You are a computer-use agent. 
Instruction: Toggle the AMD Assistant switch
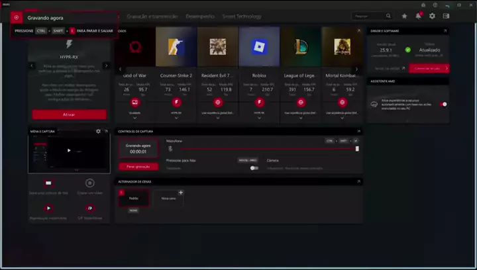tap(443, 104)
